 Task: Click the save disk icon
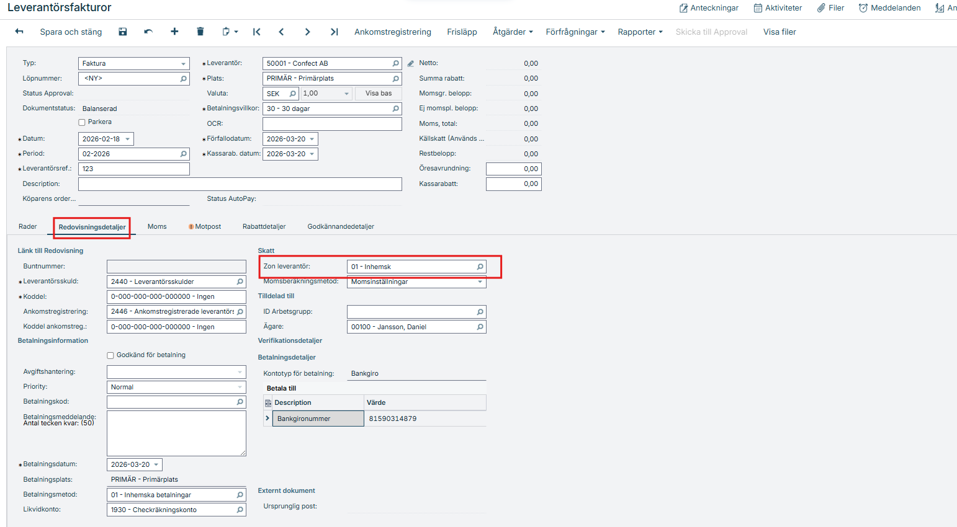click(123, 32)
